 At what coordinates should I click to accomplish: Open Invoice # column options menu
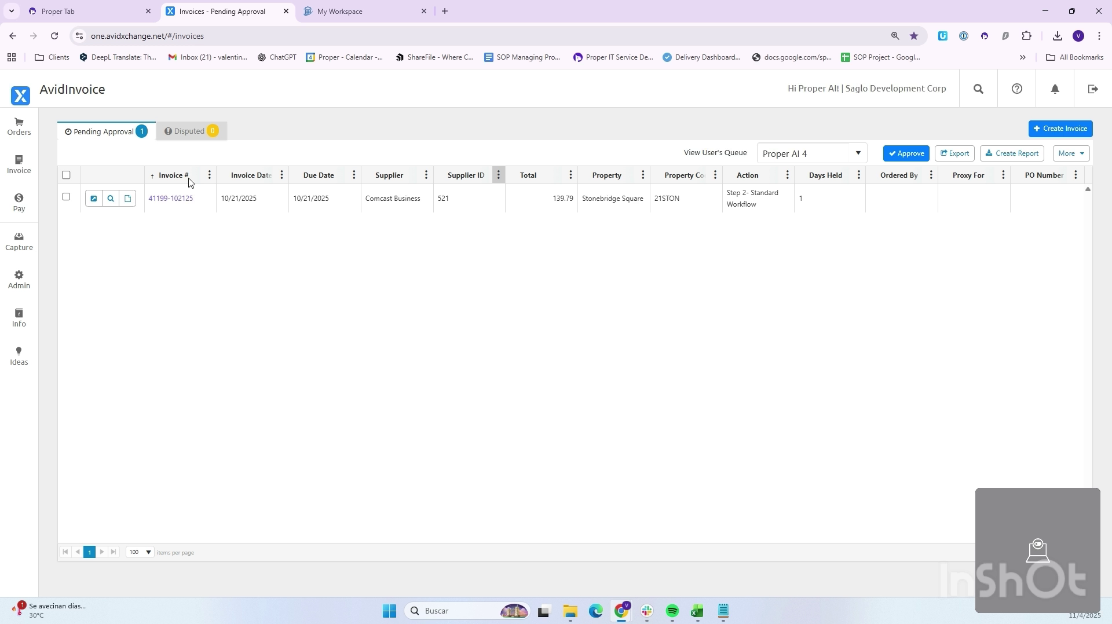point(210,175)
